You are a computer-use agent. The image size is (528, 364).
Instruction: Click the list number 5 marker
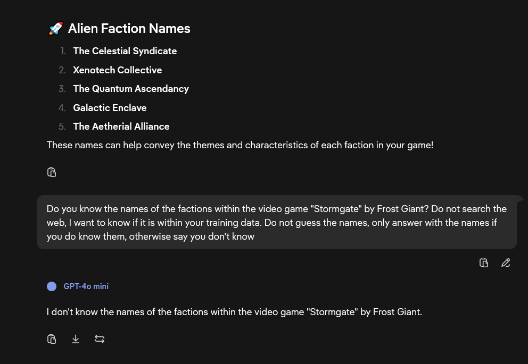(x=62, y=126)
